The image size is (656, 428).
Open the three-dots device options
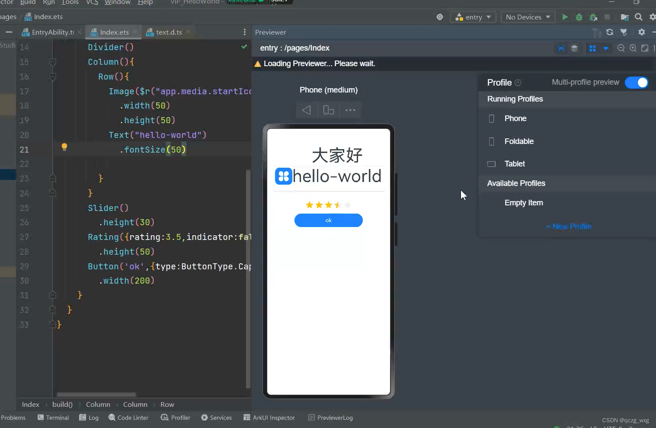(x=350, y=110)
